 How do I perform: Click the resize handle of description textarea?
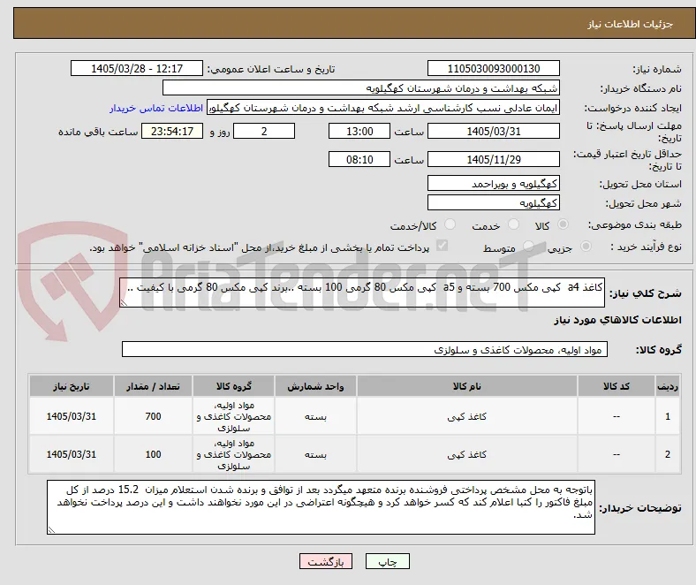click(124, 303)
